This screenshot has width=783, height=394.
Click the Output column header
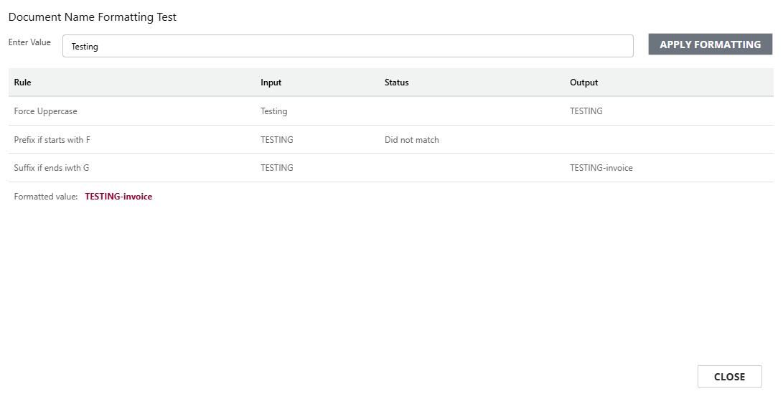583,83
